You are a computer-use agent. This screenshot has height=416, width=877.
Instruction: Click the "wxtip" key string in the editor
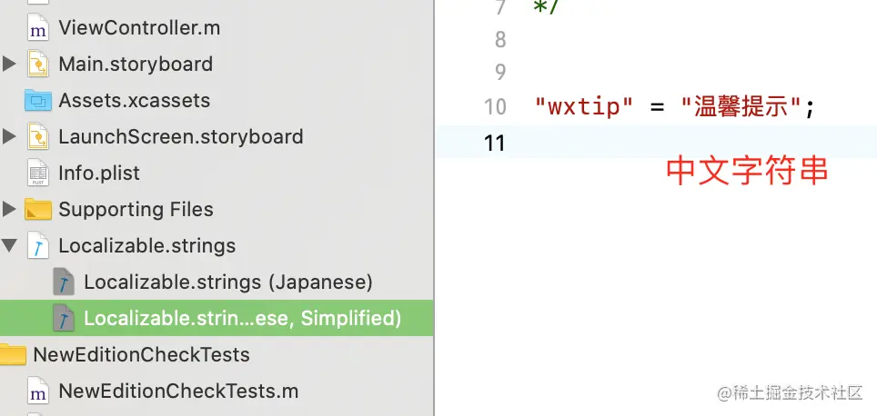click(584, 106)
